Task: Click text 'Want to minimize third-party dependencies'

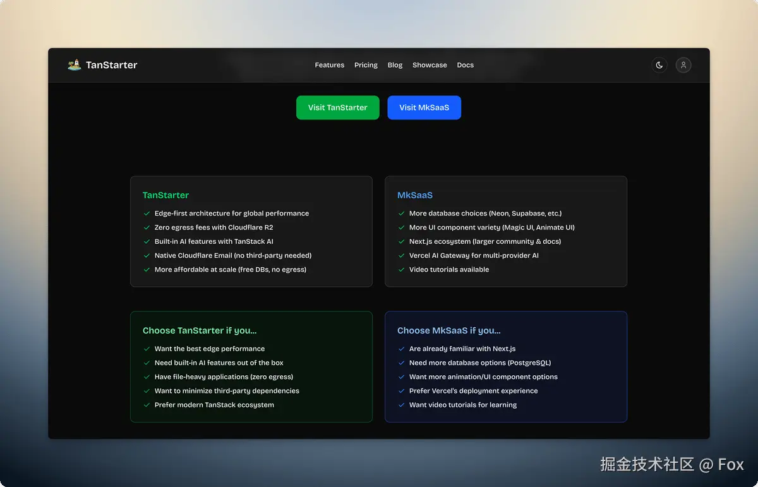Action: tap(227, 391)
